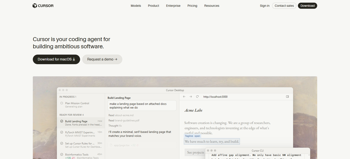Click check icon beside Set up Cursor Rules

click(x=62, y=143)
